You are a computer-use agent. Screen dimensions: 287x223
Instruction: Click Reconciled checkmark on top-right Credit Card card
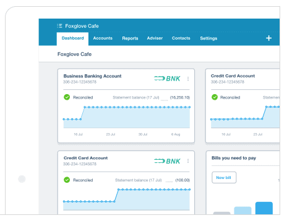pos(215,97)
